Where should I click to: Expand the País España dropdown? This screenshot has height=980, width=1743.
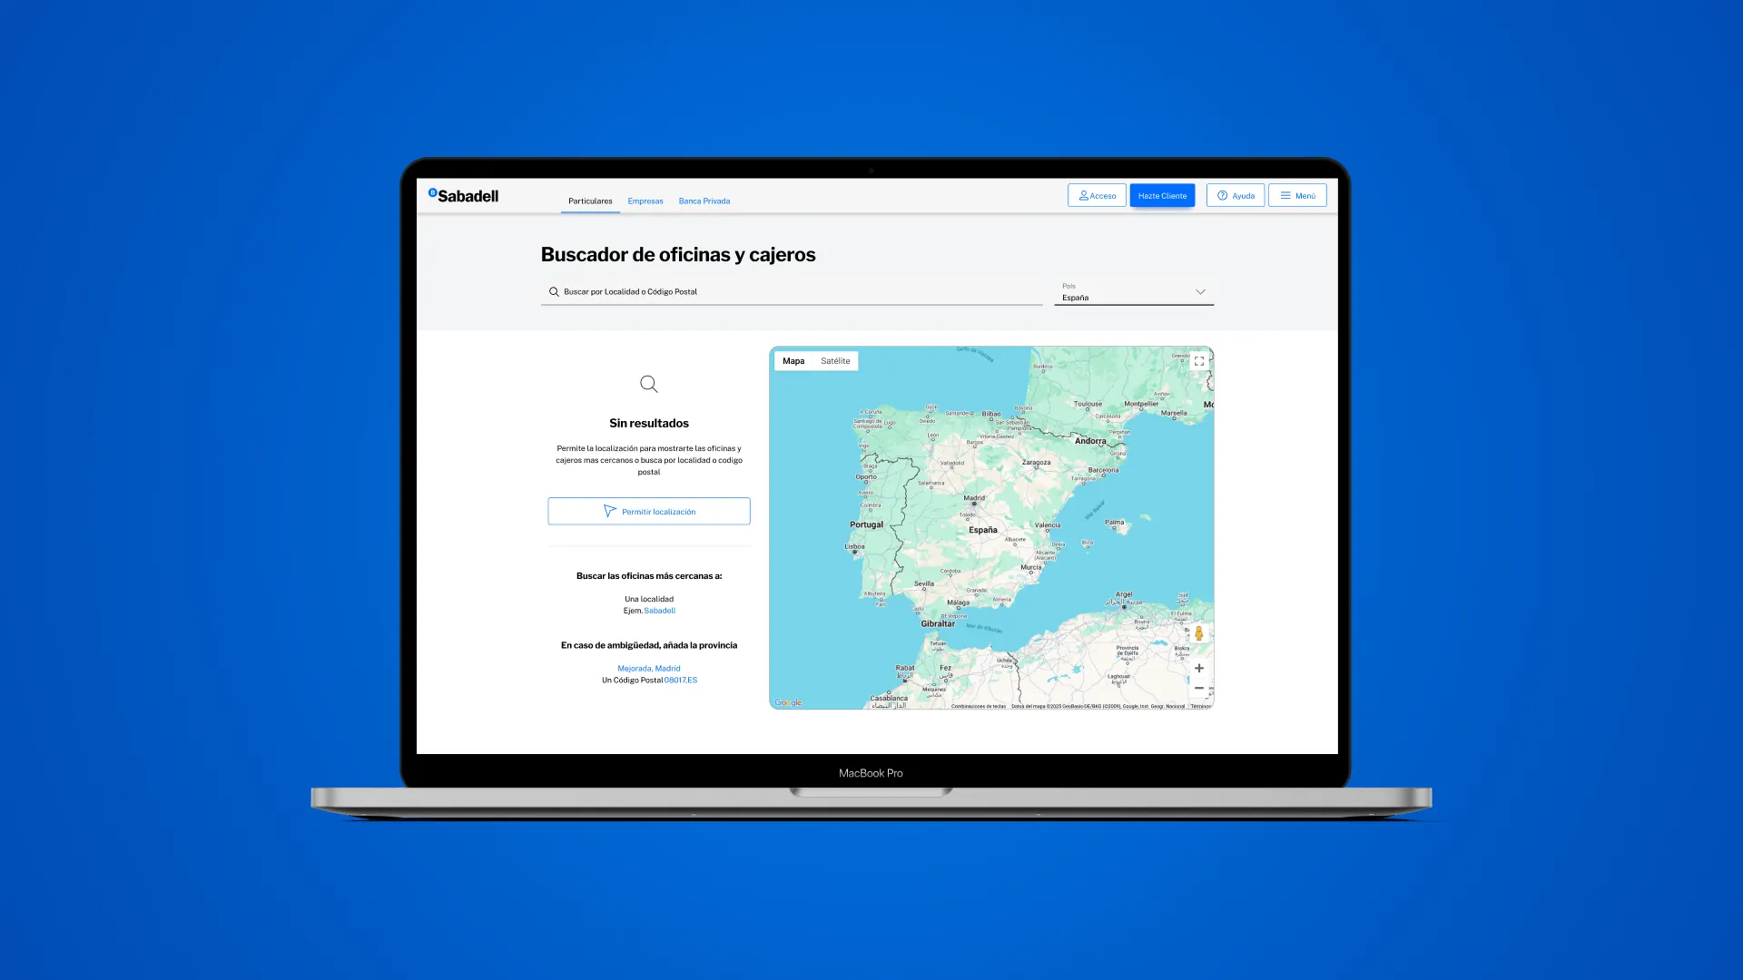(1133, 292)
